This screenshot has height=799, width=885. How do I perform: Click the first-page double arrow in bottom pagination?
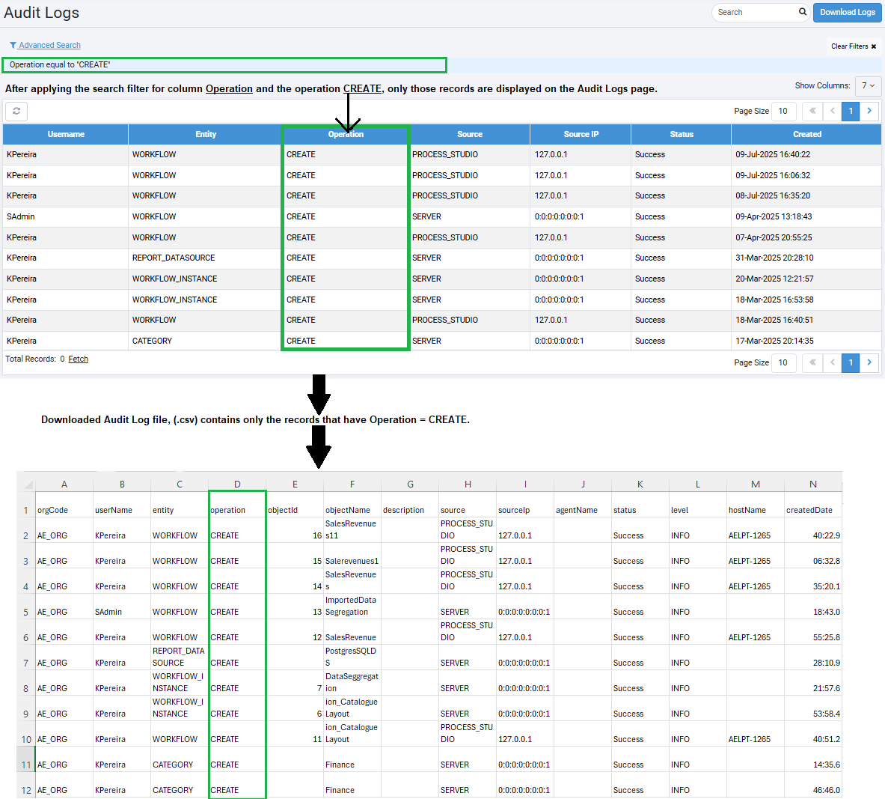pyautogui.click(x=812, y=362)
